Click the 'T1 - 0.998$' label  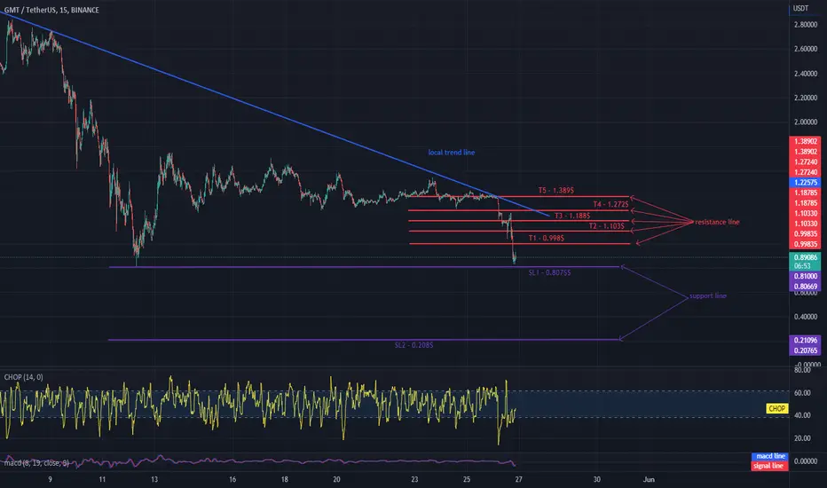[547, 238]
